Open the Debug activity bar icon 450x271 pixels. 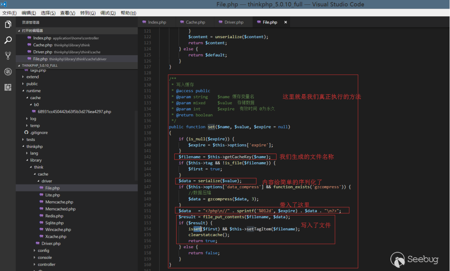point(8,72)
